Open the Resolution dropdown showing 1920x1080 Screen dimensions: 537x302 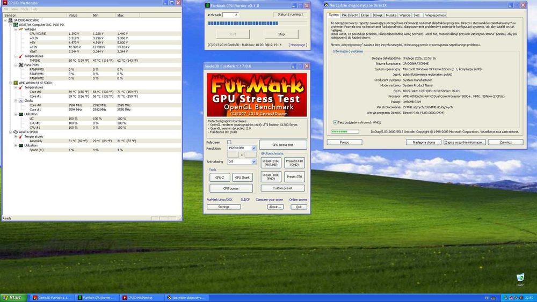tap(254, 148)
